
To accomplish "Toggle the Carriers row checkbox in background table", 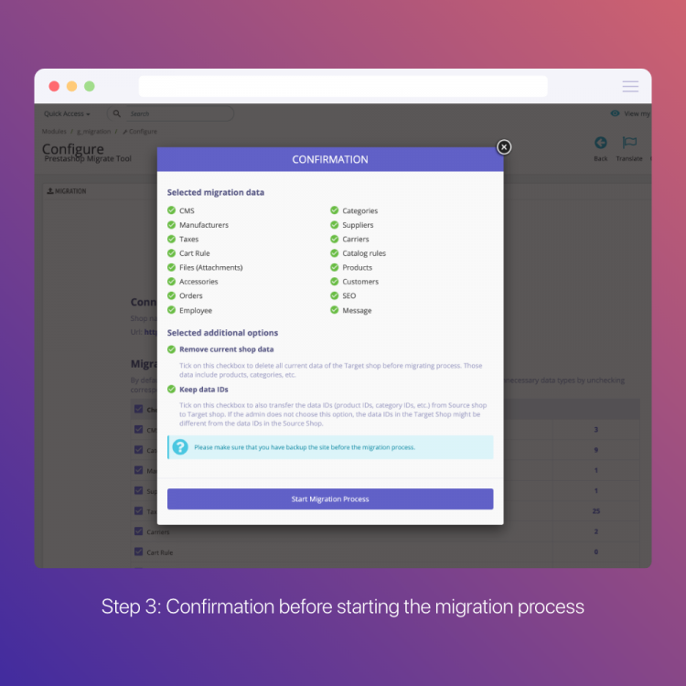I will pos(139,531).
